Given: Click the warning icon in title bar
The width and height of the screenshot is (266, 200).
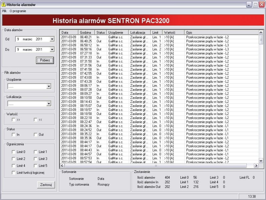Looking at the screenshot, I should click(x=3, y=4).
